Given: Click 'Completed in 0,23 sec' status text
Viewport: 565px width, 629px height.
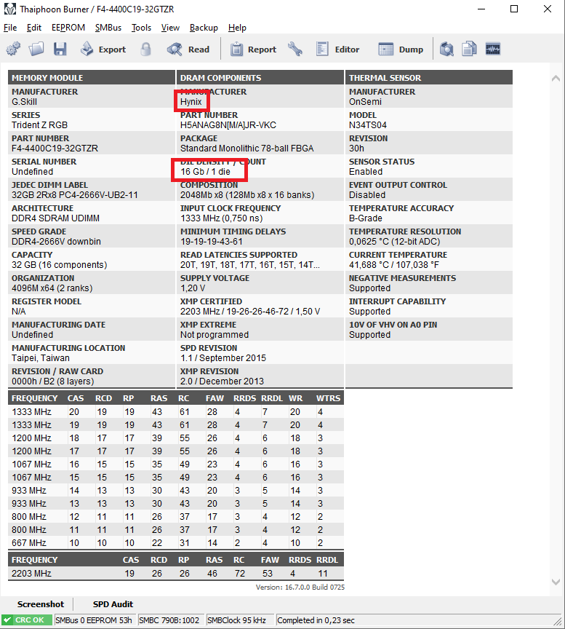Looking at the screenshot, I should [x=316, y=620].
